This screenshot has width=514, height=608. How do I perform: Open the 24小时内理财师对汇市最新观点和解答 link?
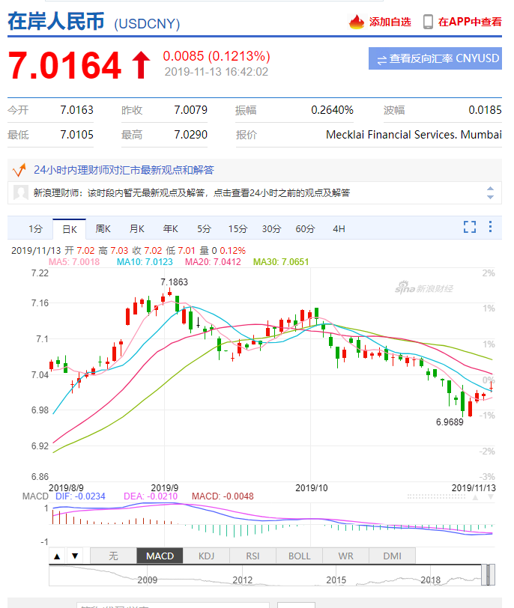(124, 170)
